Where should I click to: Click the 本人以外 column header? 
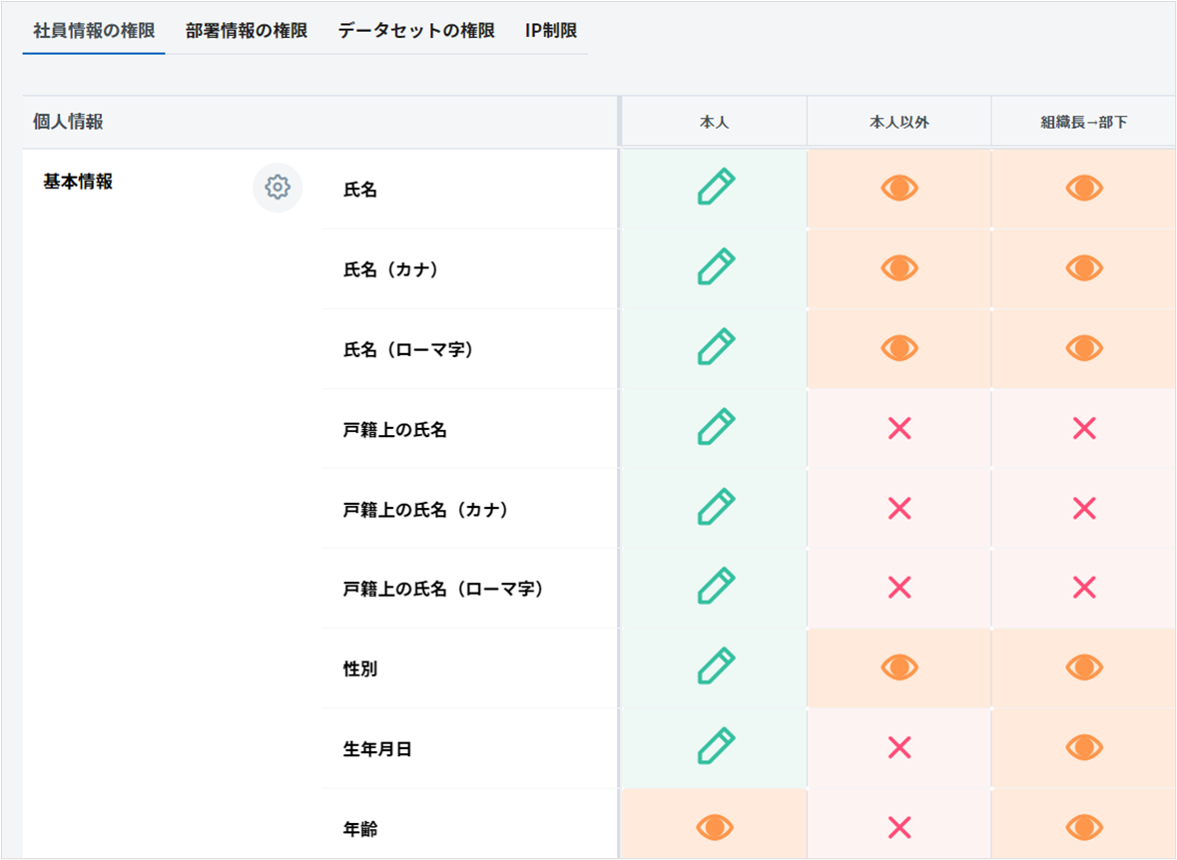(x=899, y=123)
